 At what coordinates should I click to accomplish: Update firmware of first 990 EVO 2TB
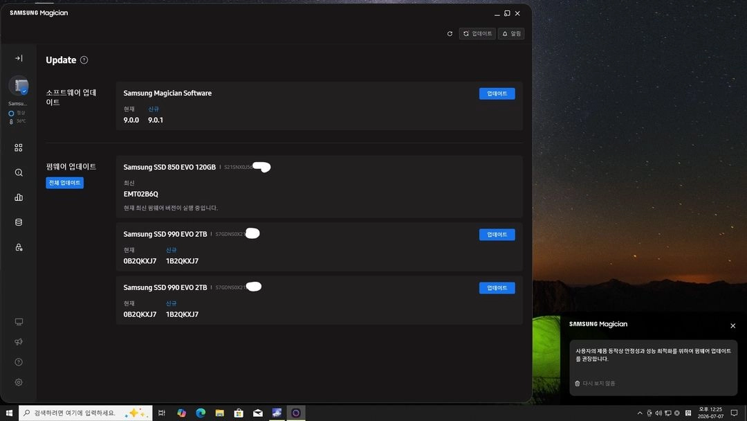tap(497, 235)
